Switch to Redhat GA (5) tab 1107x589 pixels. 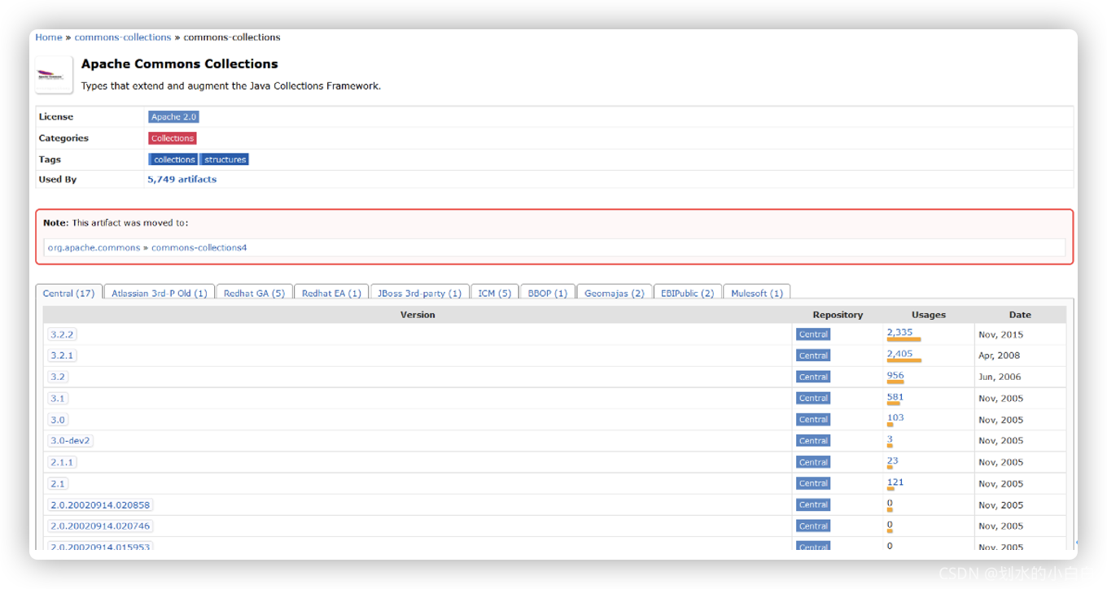[254, 293]
